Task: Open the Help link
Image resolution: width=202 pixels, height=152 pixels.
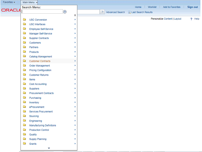Action: coord(197,19)
